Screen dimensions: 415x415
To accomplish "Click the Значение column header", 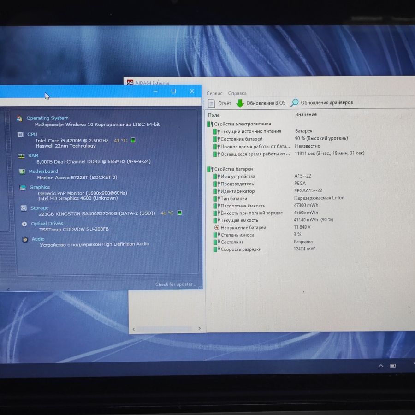I will point(306,114).
